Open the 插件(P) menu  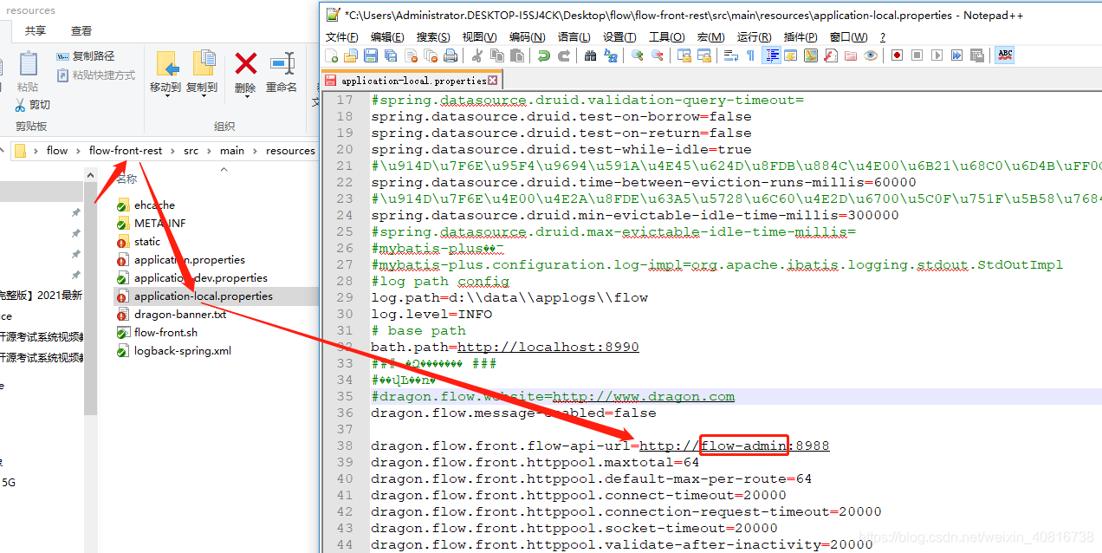click(x=800, y=37)
